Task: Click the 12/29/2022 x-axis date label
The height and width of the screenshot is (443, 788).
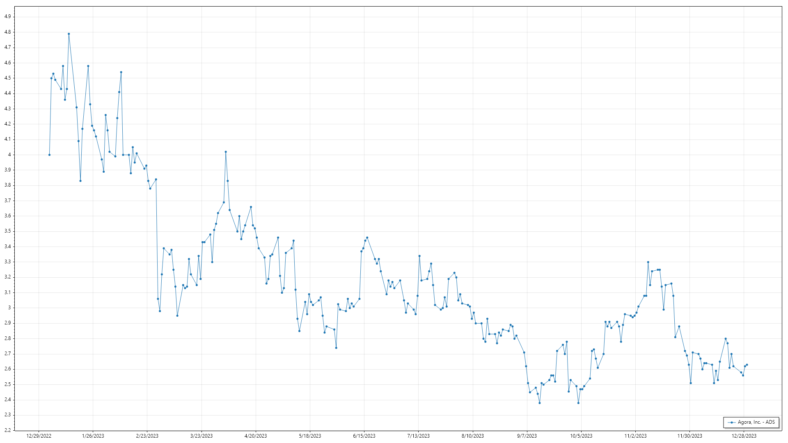Action: pyautogui.click(x=39, y=436)
